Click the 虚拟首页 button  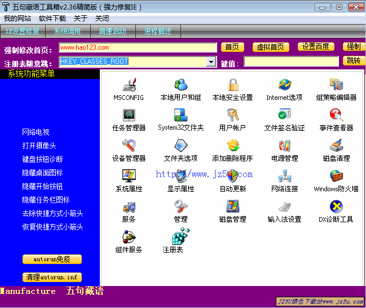pos(271,47)
